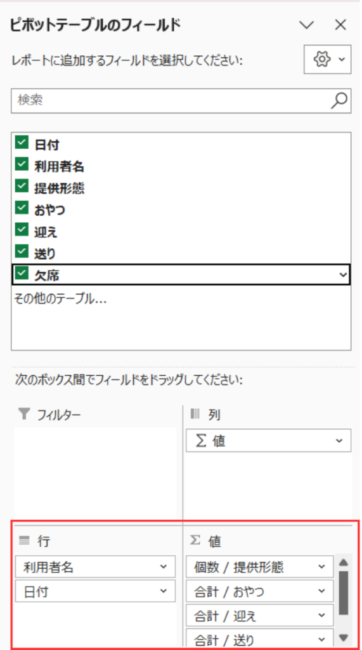Close the PivotTable fields pane
Screen dimensions: 362x650
[x=340, y=25]
